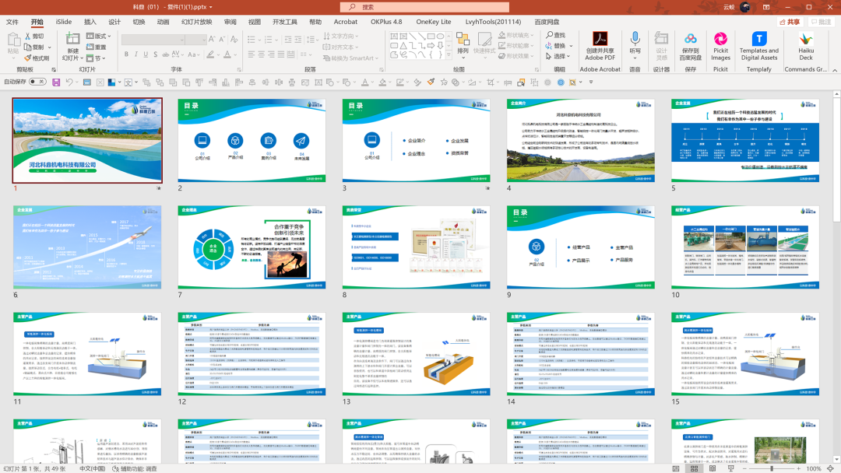Click the Dictate (听写) microphone icon
The width and height of the screenshot is (841, 473).
click(x=635, y=38)
